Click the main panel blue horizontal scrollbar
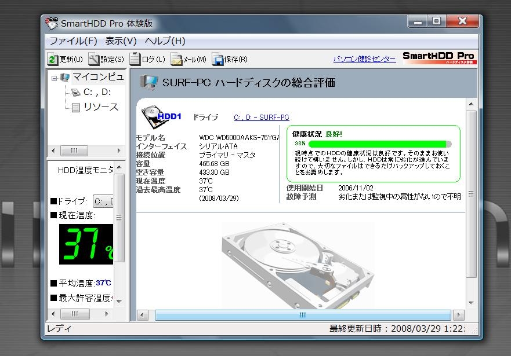The image size is (511, 356). pos(303,315)
